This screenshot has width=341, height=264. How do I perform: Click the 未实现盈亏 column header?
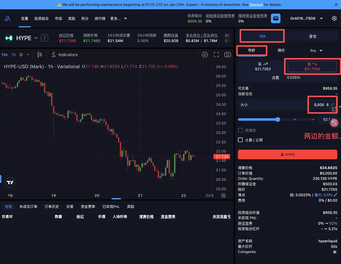[222, 217]
